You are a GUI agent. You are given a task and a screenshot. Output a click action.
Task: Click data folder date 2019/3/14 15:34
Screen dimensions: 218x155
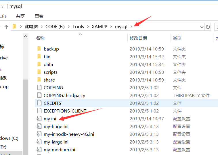click(147, 64)
